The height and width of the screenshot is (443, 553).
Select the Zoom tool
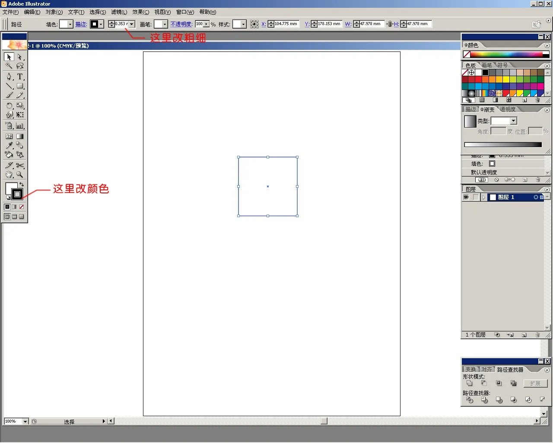pyautogui.click(x=20, y=174)
